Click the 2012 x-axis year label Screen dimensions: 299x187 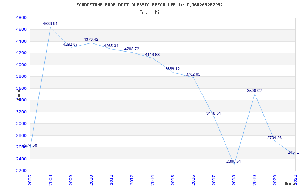point(132,180)
